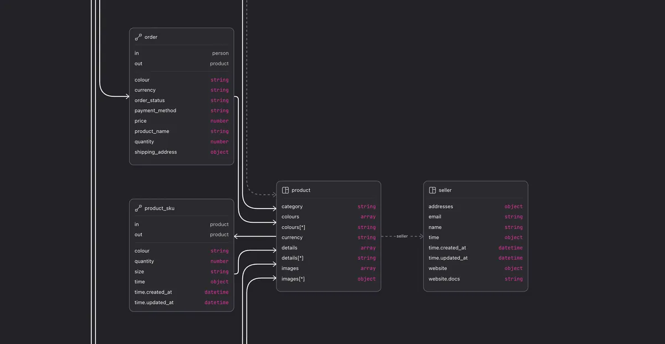Click the details array field in product

point(329,248)
